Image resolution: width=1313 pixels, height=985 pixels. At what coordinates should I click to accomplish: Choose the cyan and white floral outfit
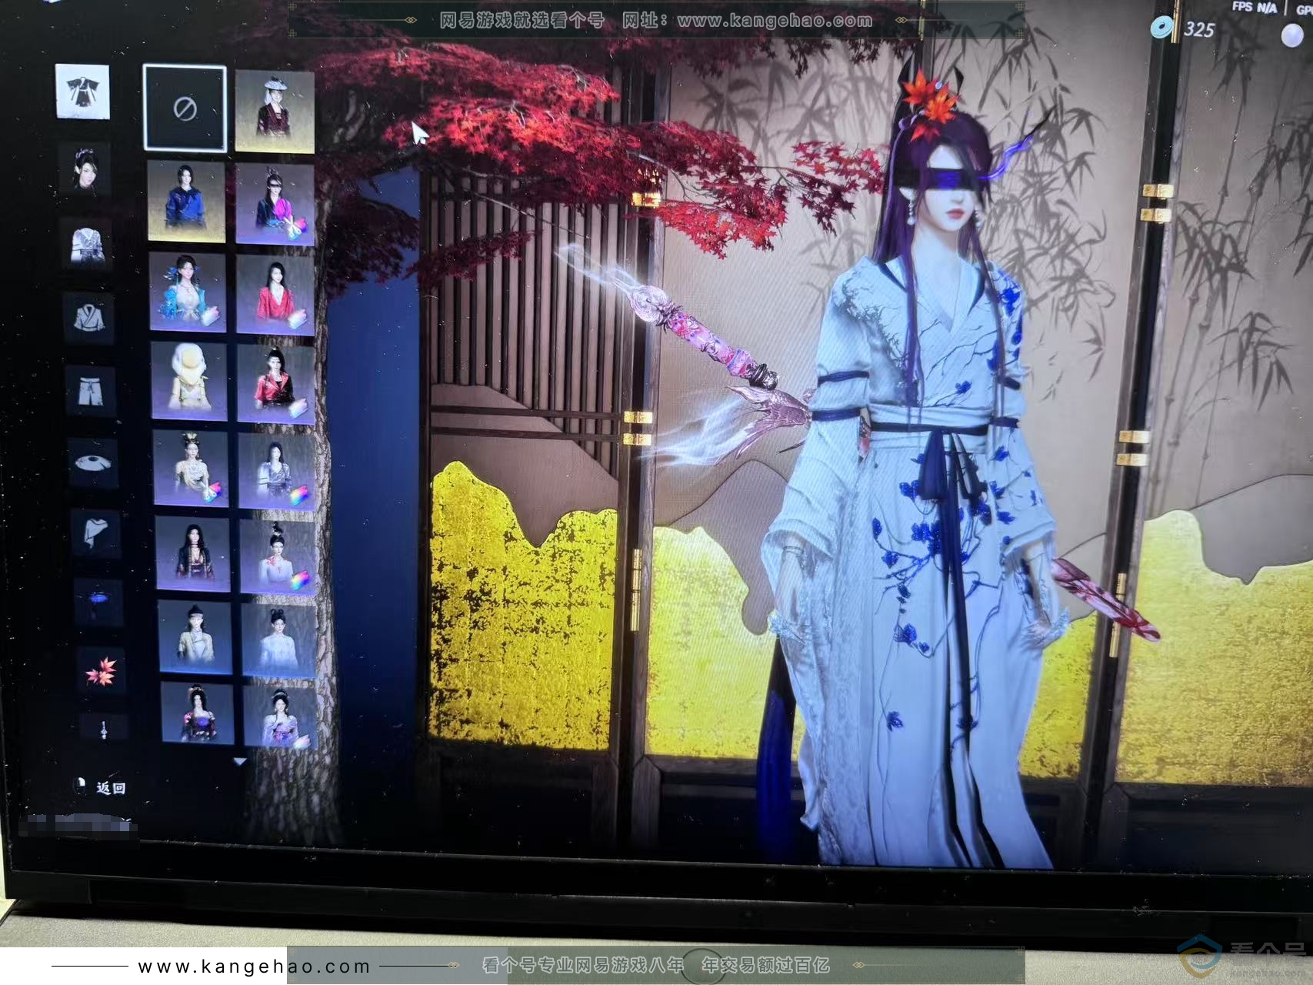tap(188, 292)
